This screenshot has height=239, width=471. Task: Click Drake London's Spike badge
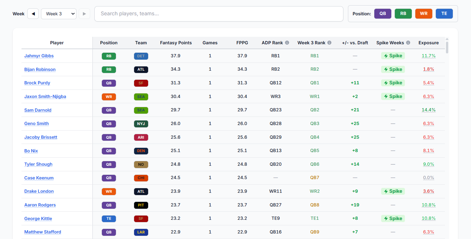[393, 191]
